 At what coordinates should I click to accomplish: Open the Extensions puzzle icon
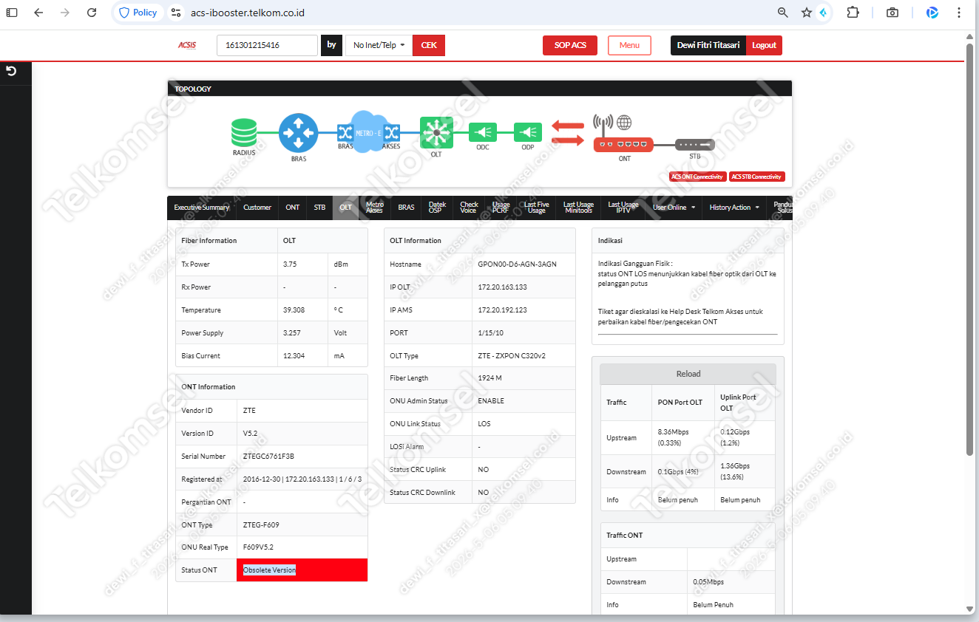click(853, 13)
